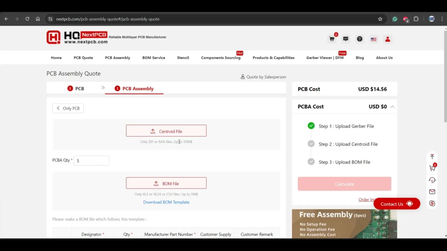447x251 pixels.
Task: Open PCB Assembly menu item
Action: pyautogui.click(x=118, y=58)
